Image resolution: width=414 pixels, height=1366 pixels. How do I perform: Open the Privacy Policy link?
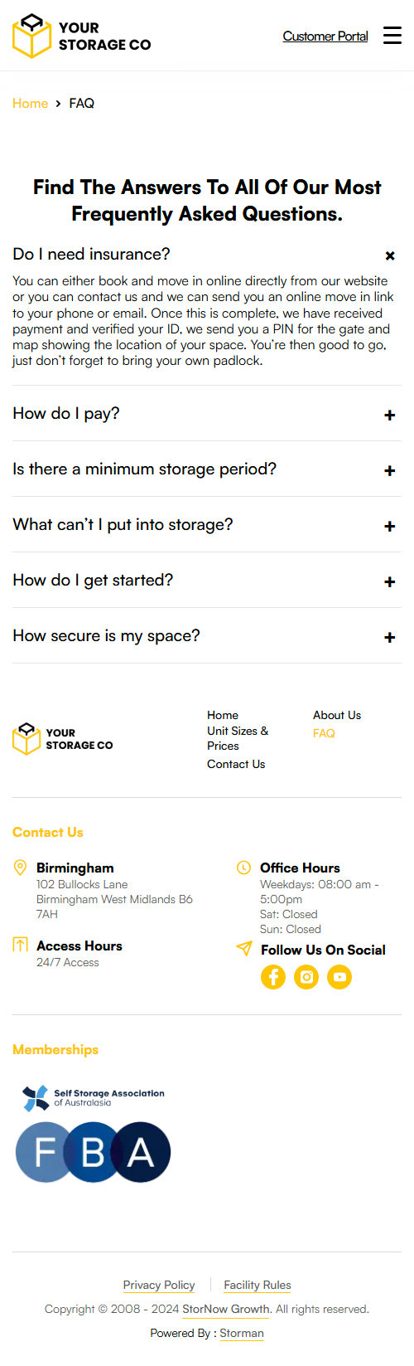(159, 1285)
